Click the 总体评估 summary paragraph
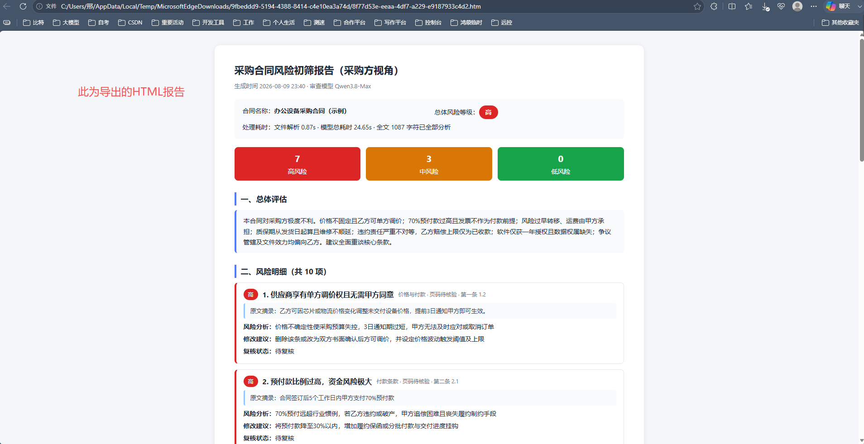The height and width of the screenshot is (444, 864). (429, 231)
